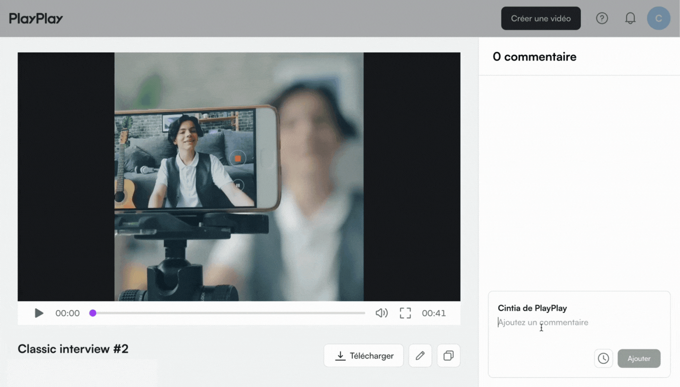Seek along the video progress track
Viewport: 680px width, 387px height.
click(227, 313)
